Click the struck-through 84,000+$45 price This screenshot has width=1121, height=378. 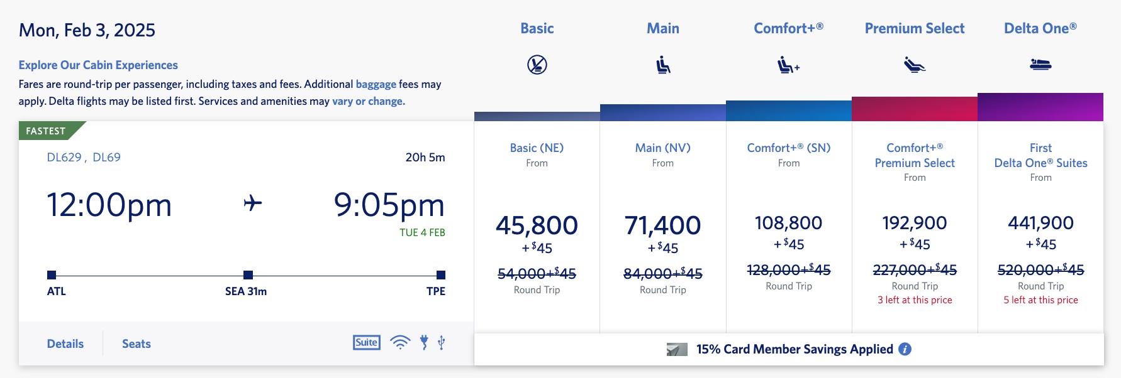pyautogui.click(x=663, y=273)
